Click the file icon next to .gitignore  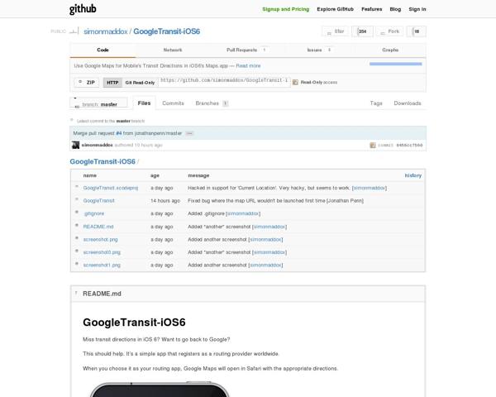pos(76,213)
